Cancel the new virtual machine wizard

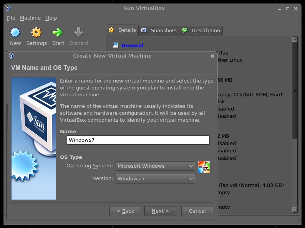click(x=197, y=211)
